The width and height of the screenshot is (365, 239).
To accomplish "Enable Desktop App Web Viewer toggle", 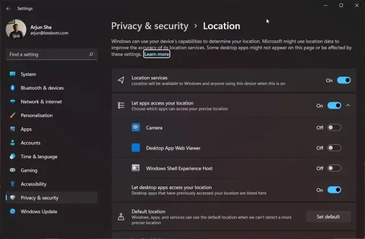I will [x=334, y=148].
